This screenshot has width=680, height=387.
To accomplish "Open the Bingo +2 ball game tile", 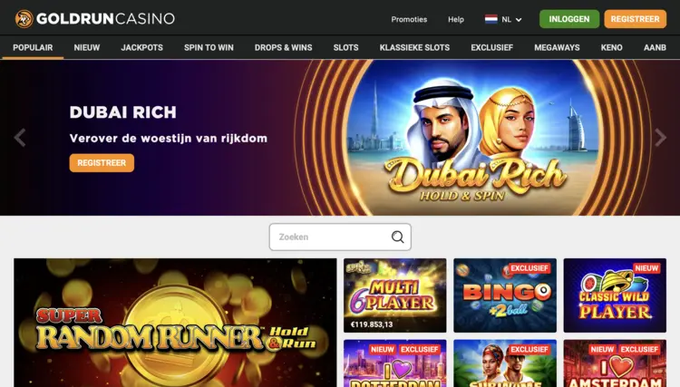I will pos(505,295).
